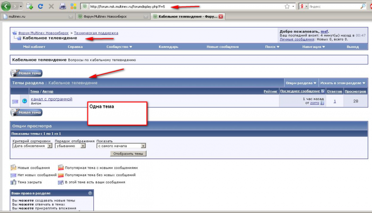The image size is (372, 213).
Task: Collapse the 'Ваши права в разделе' panel
Action: click(x=90, y=193)
